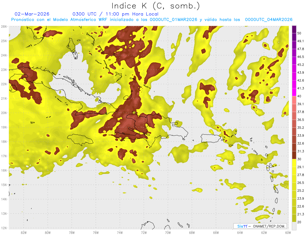
Task: Click the longitude label "76W"
Action: [96, 233]
